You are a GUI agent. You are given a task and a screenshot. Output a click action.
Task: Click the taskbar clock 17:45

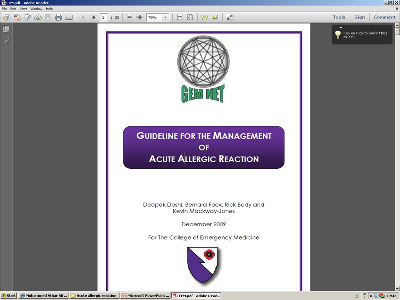tap(391, 296)
